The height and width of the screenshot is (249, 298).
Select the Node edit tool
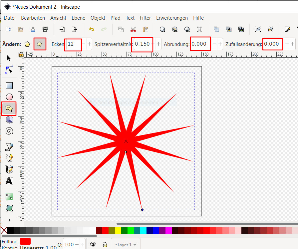pos(9,70)
